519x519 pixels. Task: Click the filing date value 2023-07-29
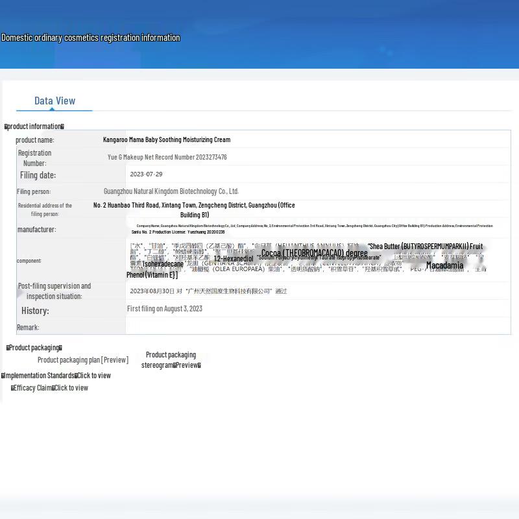coord(146,175)
